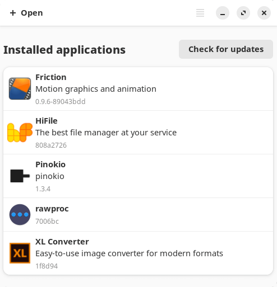Open the Pinokio entry details

coord(138,176)
